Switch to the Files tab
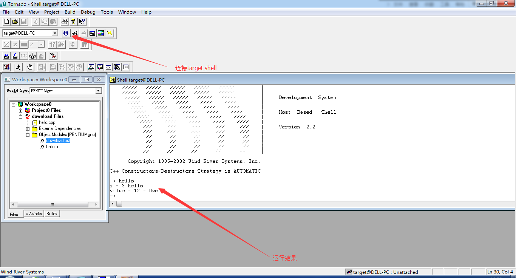Image resolution: width=516 pixels, height=278 pixels. pyautogui.click(x=14, y=214)
